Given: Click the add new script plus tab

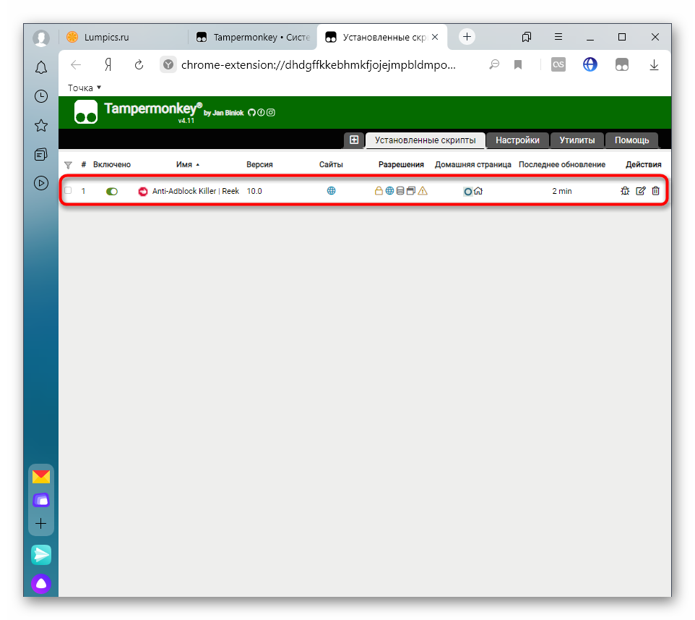Looking at the screenshot, I should coord(354,140).
